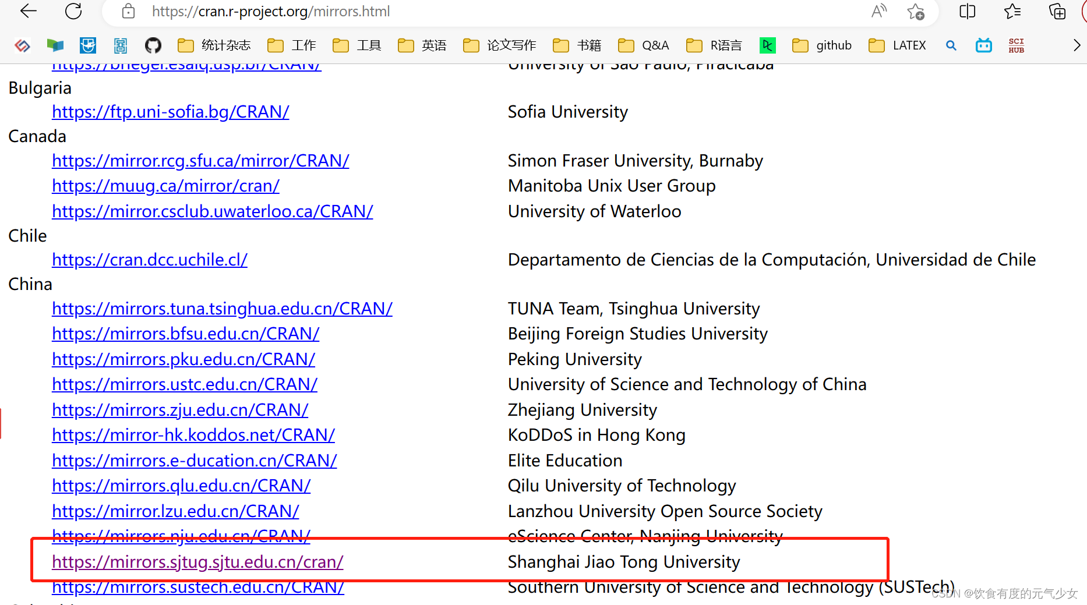Screen dimensions: 1087x605
Task: Open the favorites list
Action: pos(1012,11)
